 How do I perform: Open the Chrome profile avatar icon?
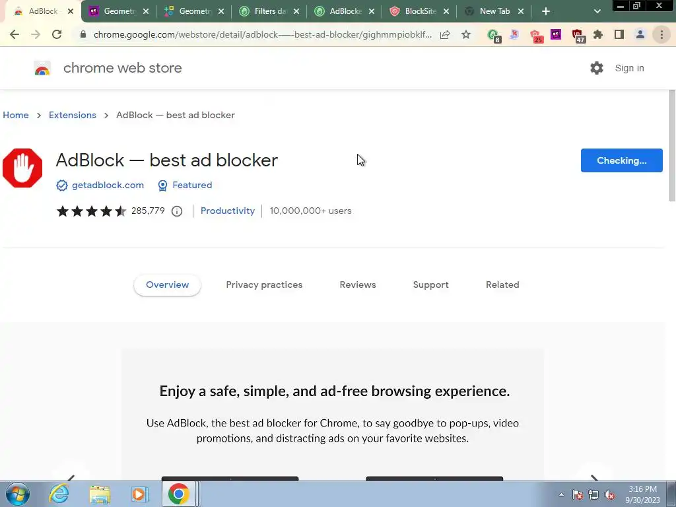[x=640, y=34]
